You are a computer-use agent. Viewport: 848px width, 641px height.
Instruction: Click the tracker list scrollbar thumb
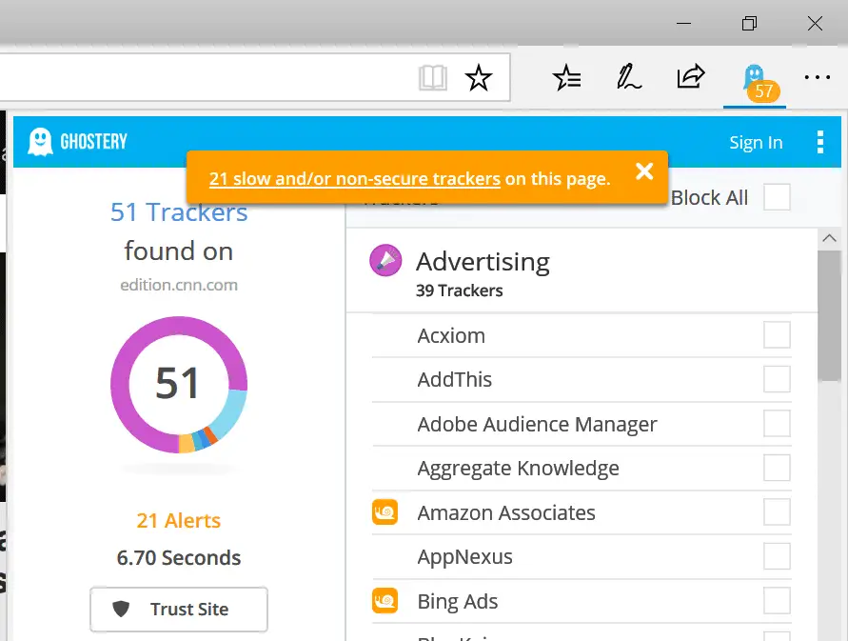click(x=830, y=316)
